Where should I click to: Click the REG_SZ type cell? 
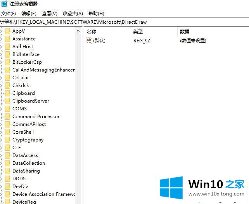(x=142, y=41)
